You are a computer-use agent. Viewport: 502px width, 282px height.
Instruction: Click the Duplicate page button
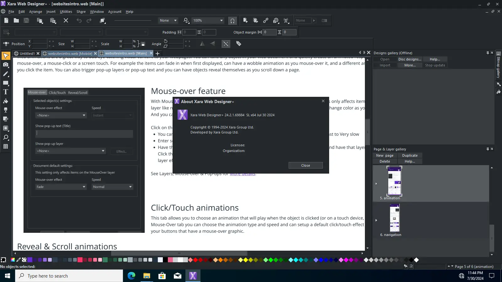point(410,155)
